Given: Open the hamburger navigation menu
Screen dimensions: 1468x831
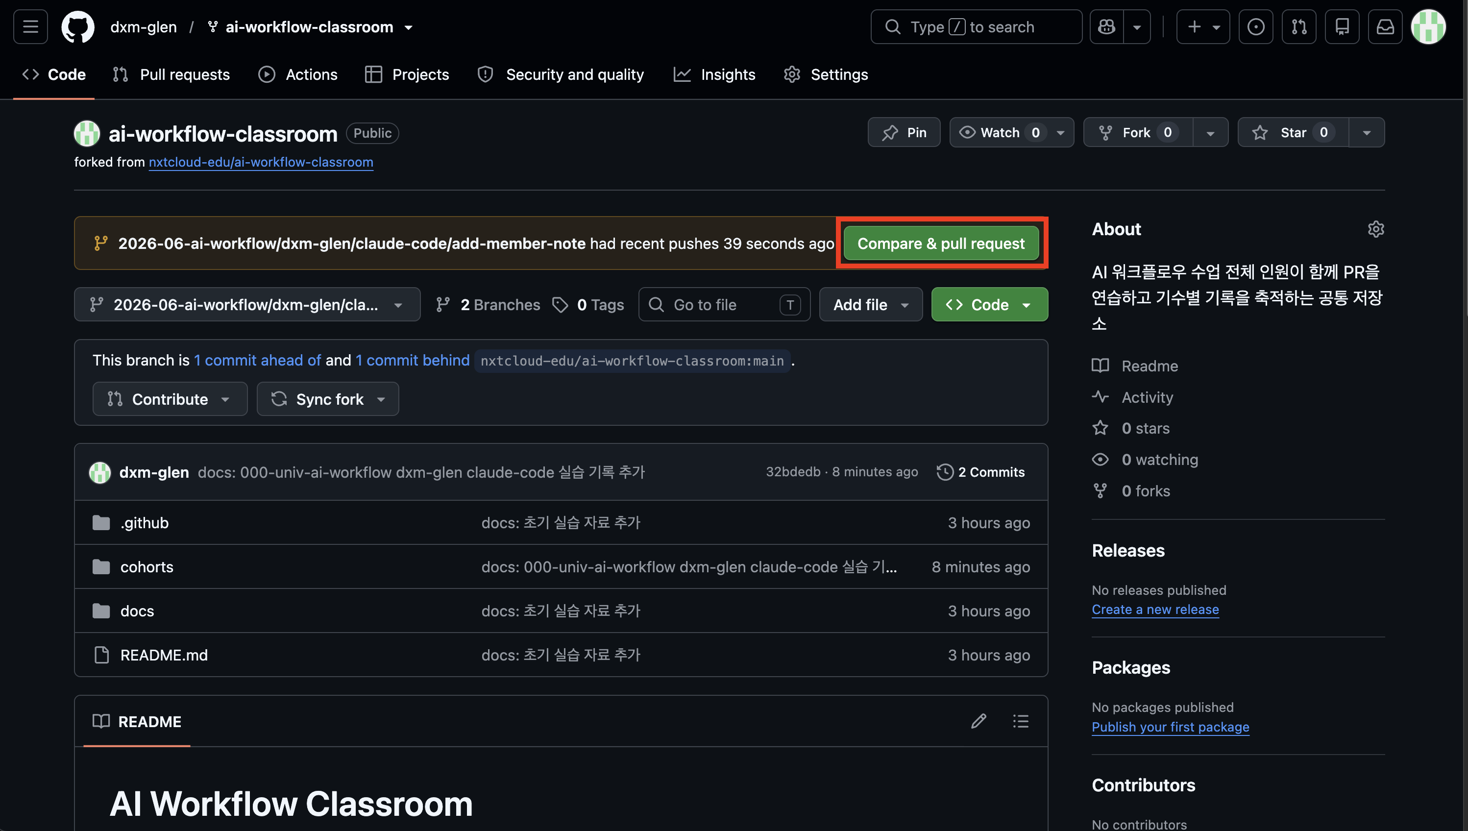Looking at the screenshot, I should pyautogui.click(x=30, y=27).
